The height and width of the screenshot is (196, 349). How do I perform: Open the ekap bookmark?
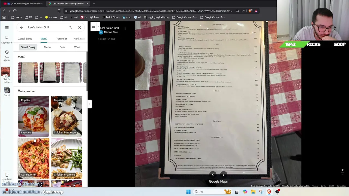tap(127, 17)
